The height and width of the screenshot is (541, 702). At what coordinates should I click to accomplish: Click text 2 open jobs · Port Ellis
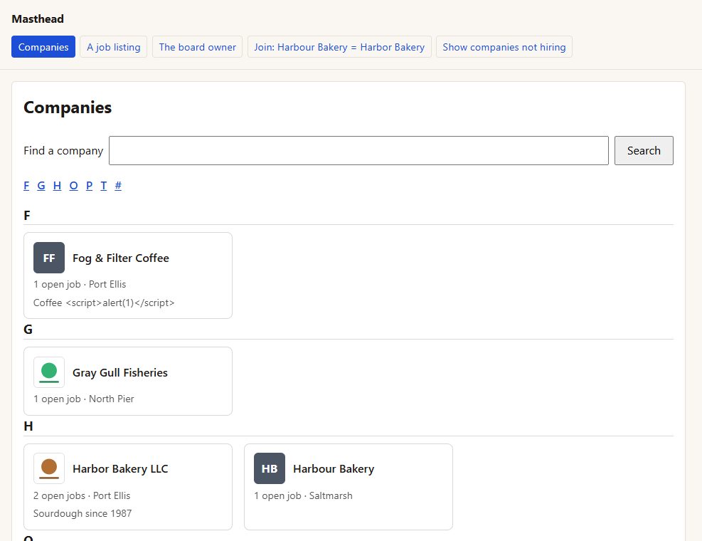click(82, 495)
